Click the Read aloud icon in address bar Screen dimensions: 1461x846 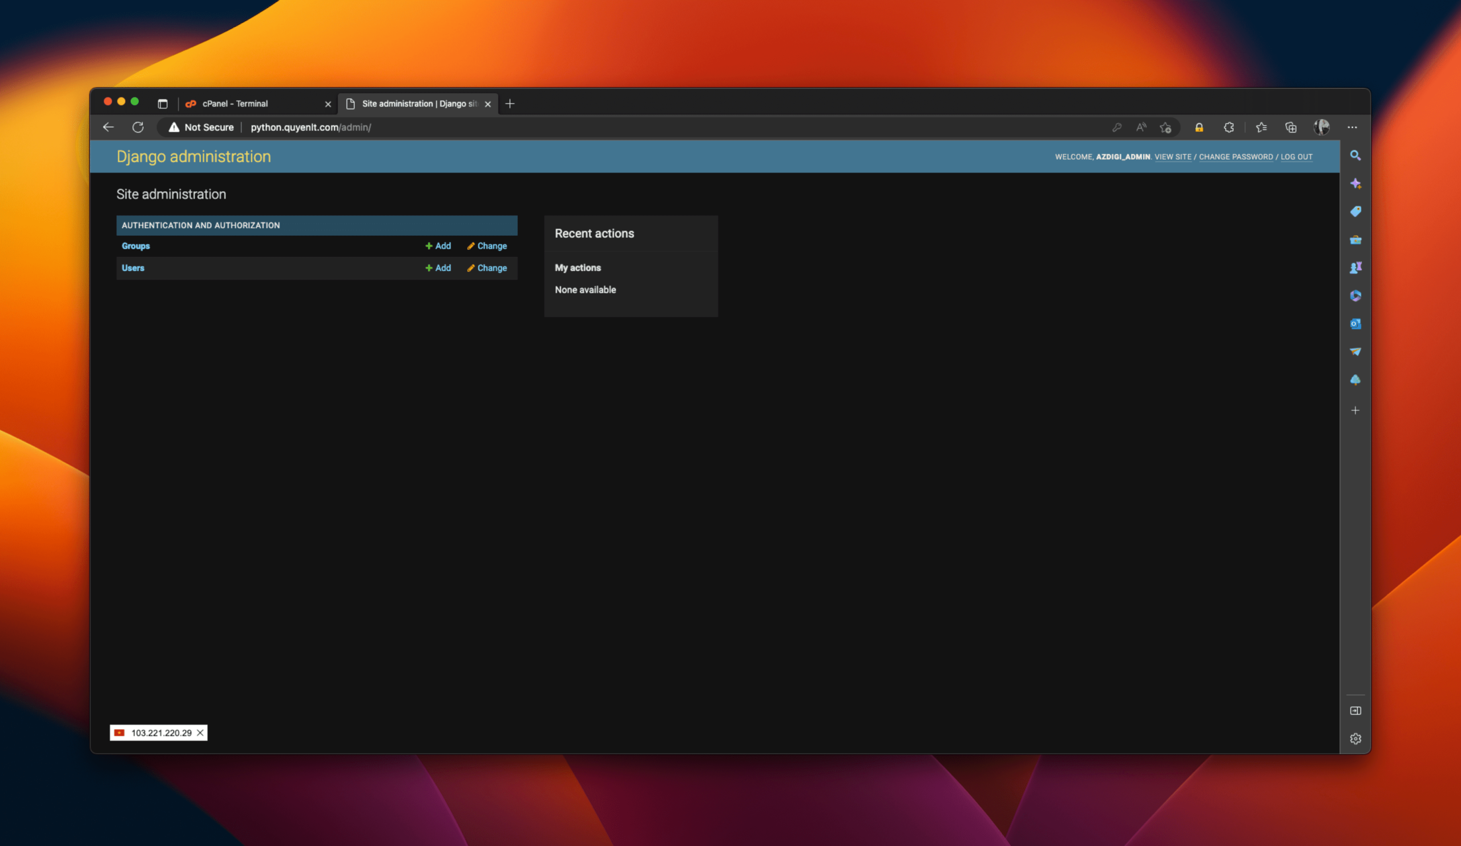click(1141, 127)
